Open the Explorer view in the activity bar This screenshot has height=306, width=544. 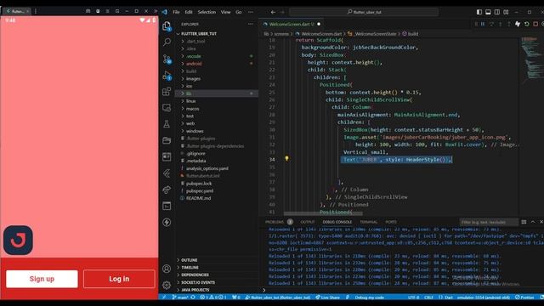pos(167,26)
